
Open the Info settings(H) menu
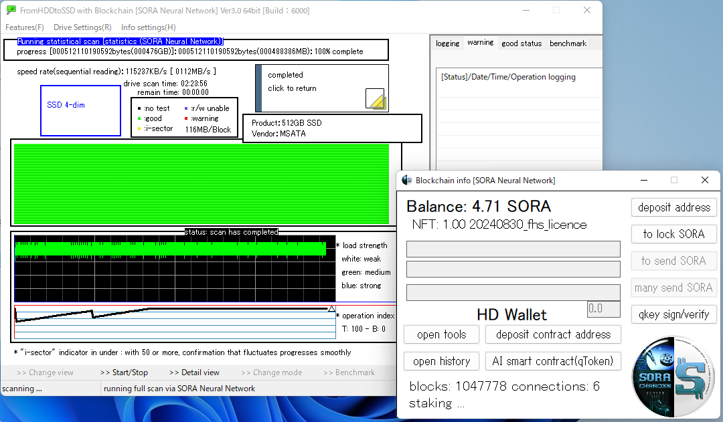[x=149, y=27]
